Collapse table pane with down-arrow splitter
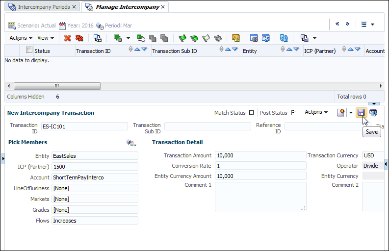389x251 pixels. point(374,103)
